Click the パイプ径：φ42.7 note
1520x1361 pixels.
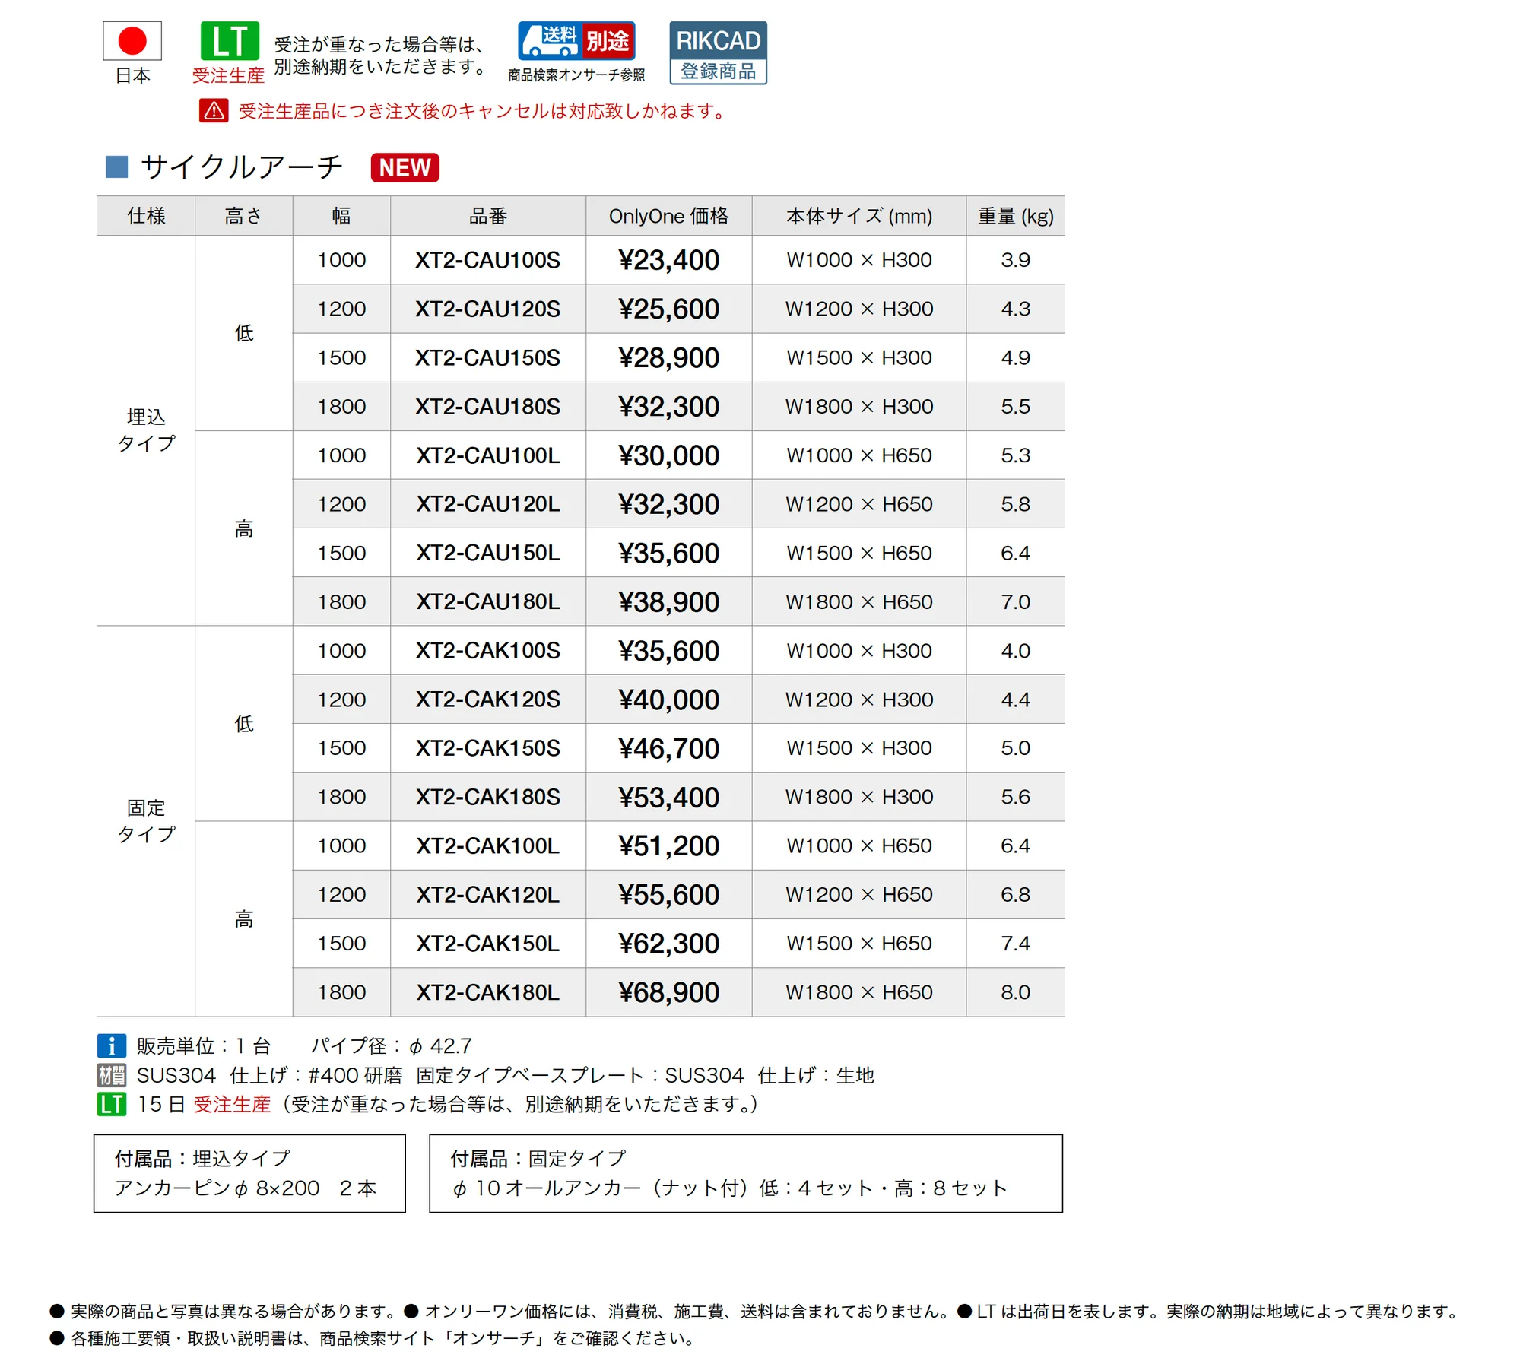click(x=392, y=1046)
